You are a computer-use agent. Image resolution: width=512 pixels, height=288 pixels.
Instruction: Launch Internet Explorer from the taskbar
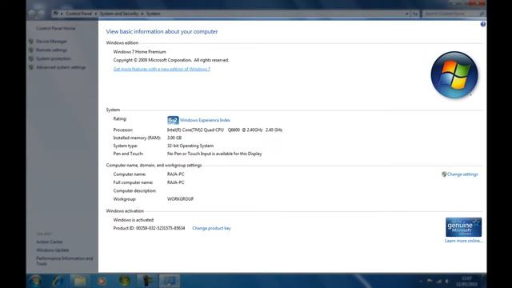pos(58,281)
